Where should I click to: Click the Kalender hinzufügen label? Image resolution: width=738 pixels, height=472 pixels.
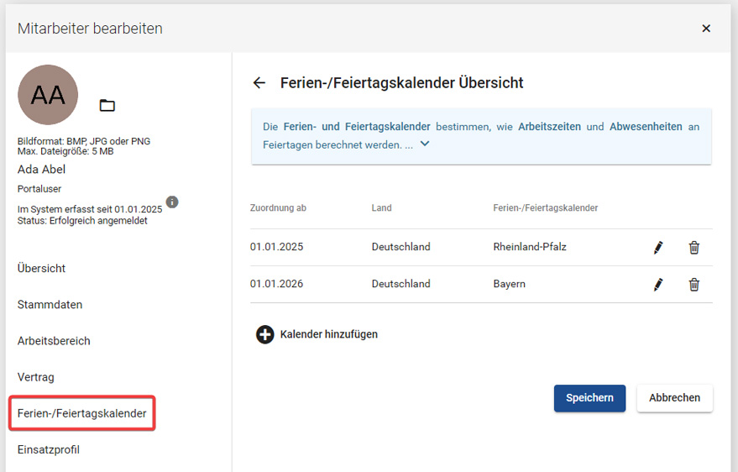click(328, 334)
